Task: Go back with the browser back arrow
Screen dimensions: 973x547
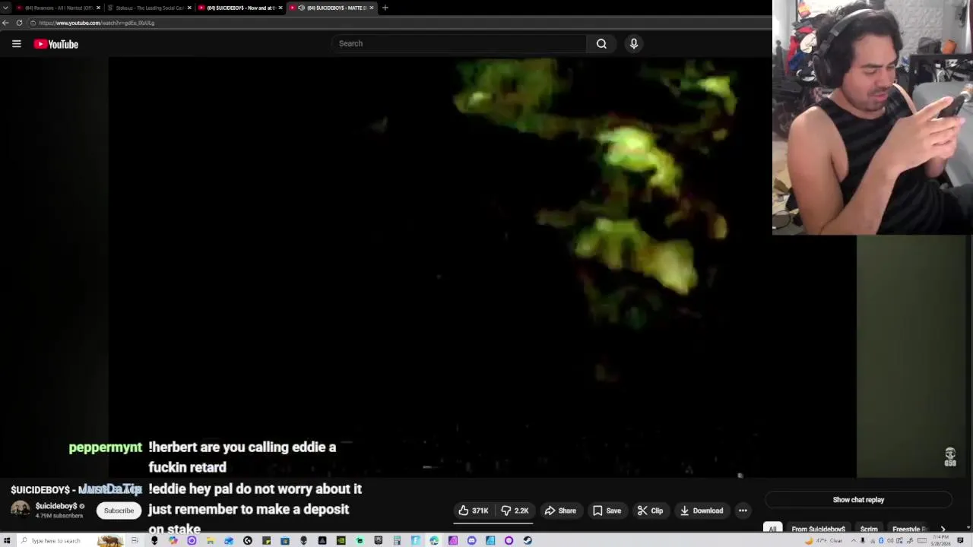Action: click(x=5, y=23)
